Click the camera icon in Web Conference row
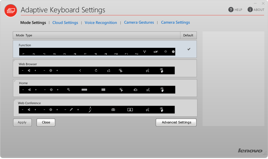268x159 pixels. [x=113, y=110]
